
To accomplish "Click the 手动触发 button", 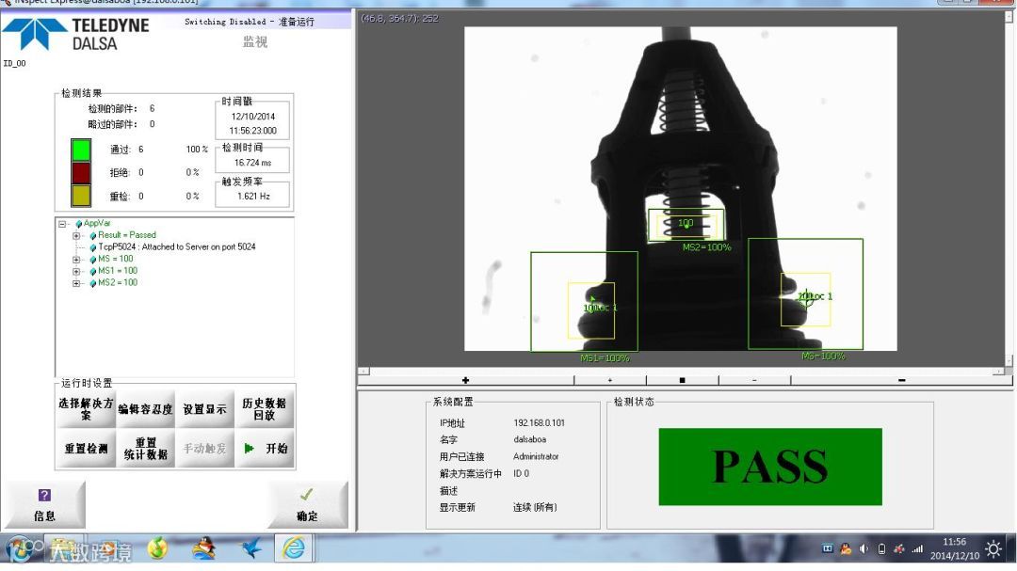I will 204,449.
